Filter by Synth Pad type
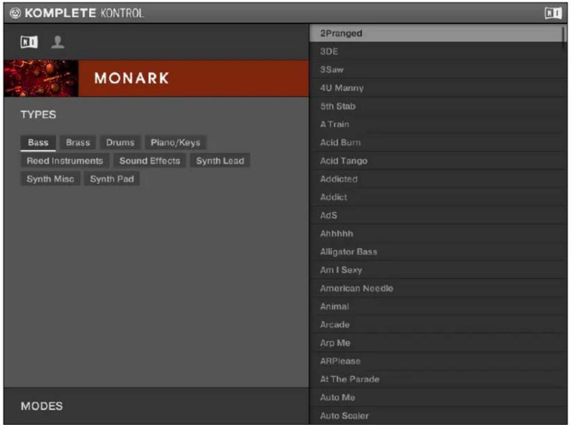Image resolution: width=571 pixels, height=425 pixels. pyautogui.click(x=112, y=179)
